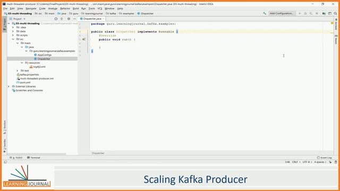Viewport: 340px width, 191px height.
Task: Open the Maven tool window
Action: click(x=336, y=39)
